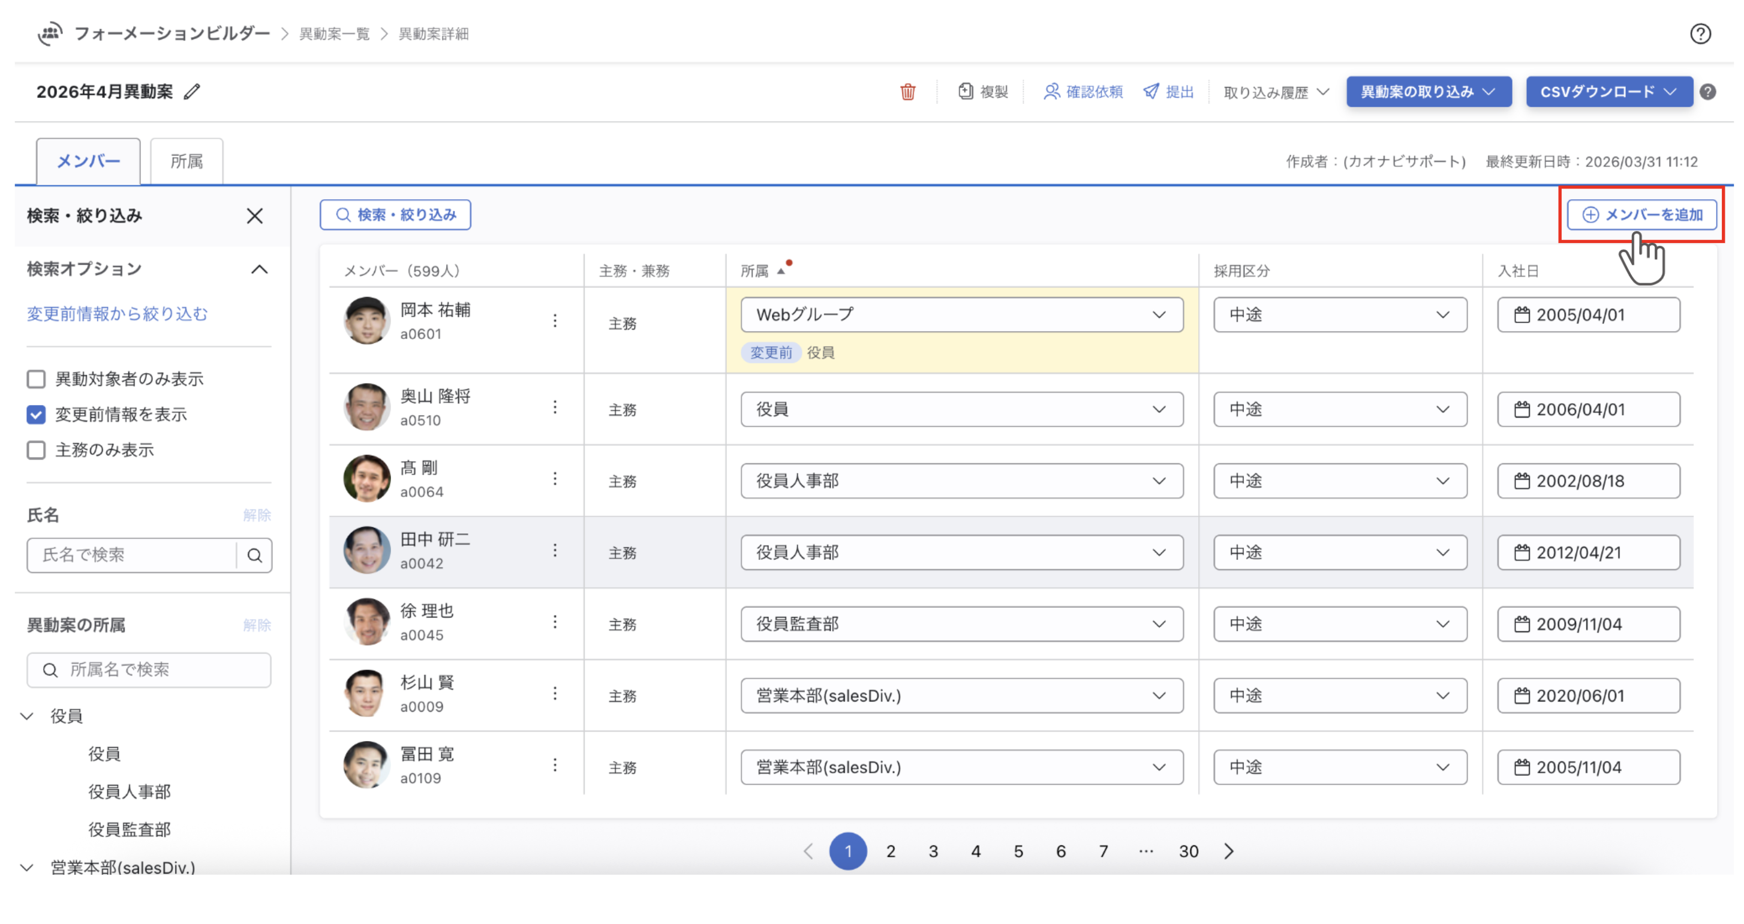The height and width of the screenshot is (924, 1744).
Task: Click the 確認依頼 person icon
Action: point(1051,91)
